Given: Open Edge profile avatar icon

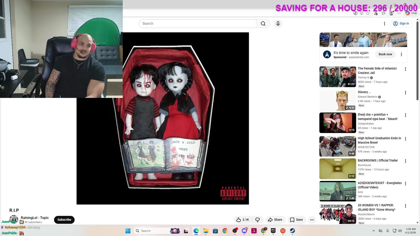Looking at the screenshot, I should click(x=391, y=13).
